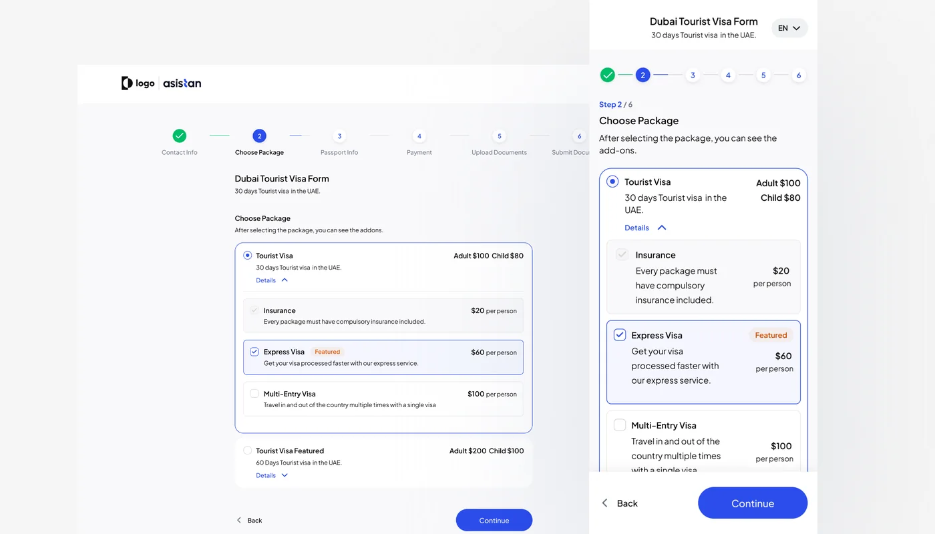The image size is (935, 534).
Task: Go to step 5 Upload Documents circle
Action: [x=500, y=136]
